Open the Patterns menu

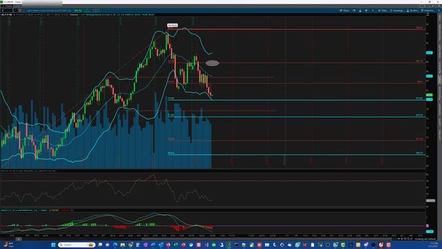(x=427, y=10)
